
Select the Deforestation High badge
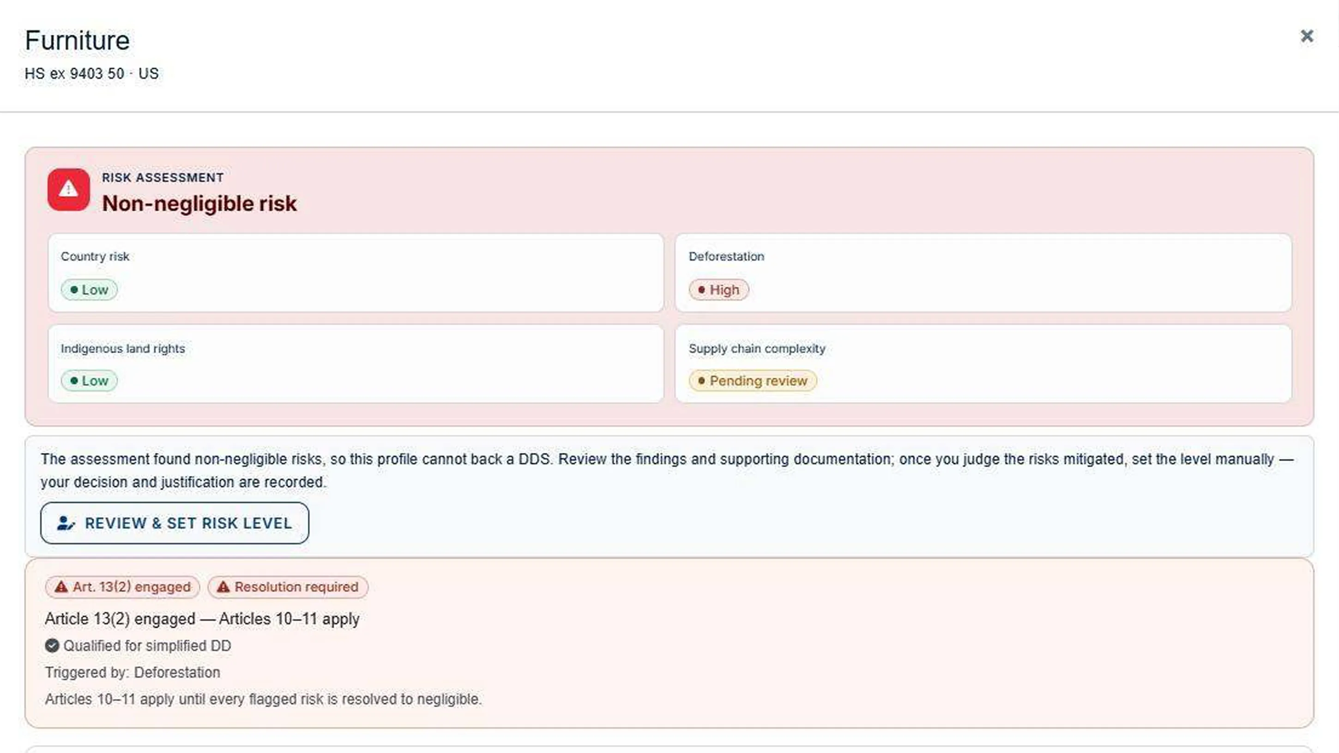click(719, 289)
